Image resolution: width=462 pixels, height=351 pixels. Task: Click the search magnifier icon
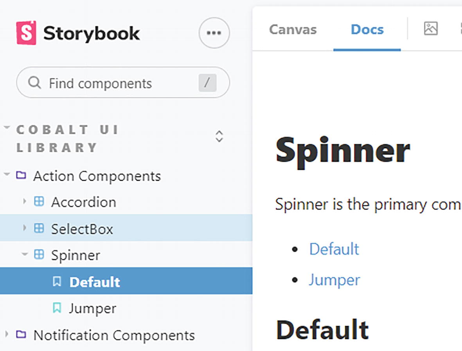tap(35, 83)
